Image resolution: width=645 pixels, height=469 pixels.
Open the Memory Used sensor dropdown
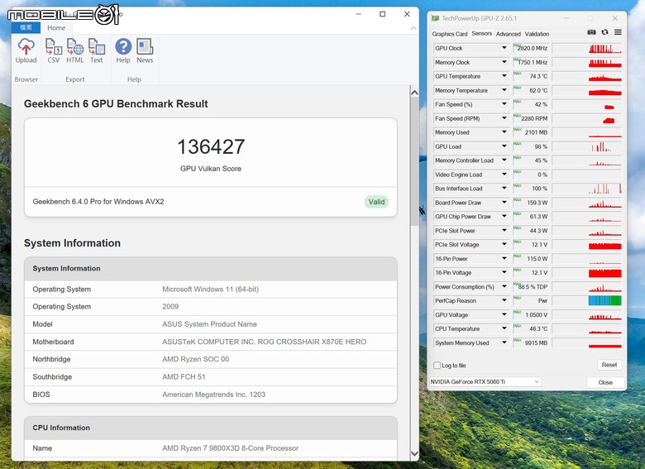click(504, 132)
